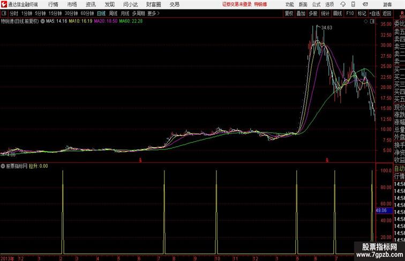Switch to the 60分钟 period tab

87,13
